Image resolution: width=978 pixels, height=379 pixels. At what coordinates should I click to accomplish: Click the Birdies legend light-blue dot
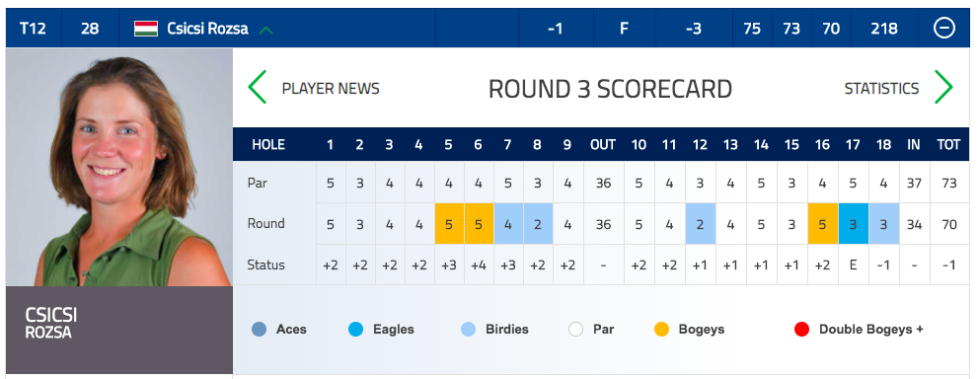point(468,329)
